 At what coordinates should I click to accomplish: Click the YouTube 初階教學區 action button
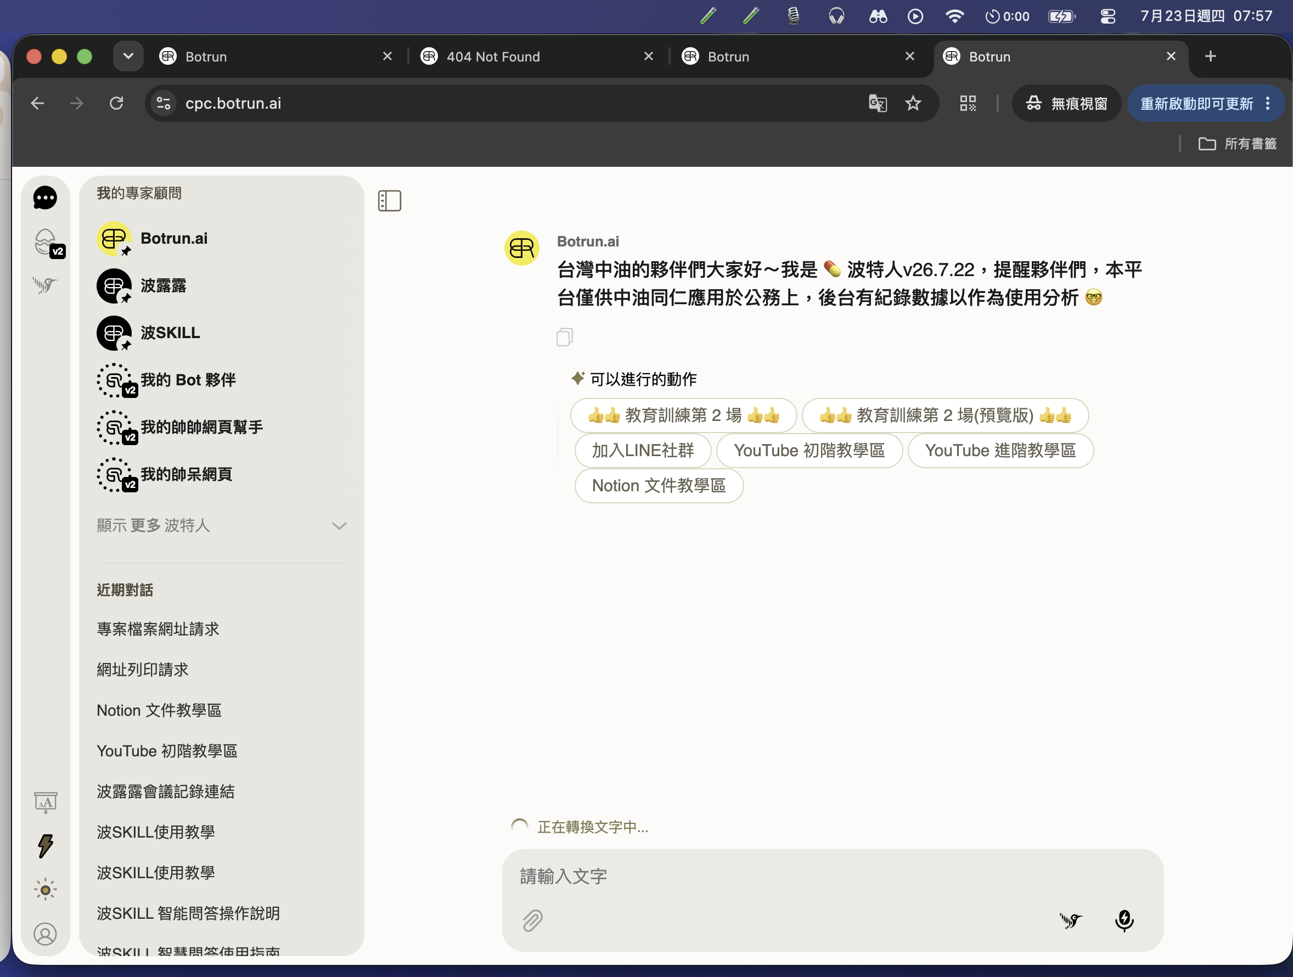pyautogui.click(x=809, y=450)
